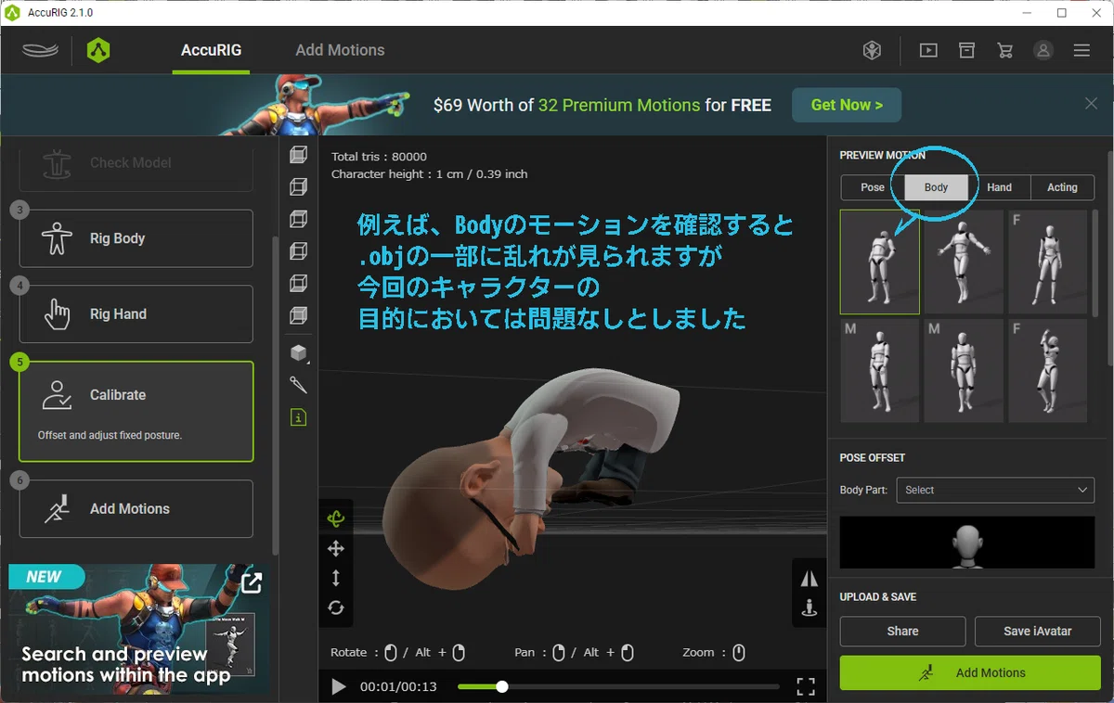The height and width of the screenshot is (703, 1114).
Task: Click the green Add Motions button
Action: click(970, 672)
